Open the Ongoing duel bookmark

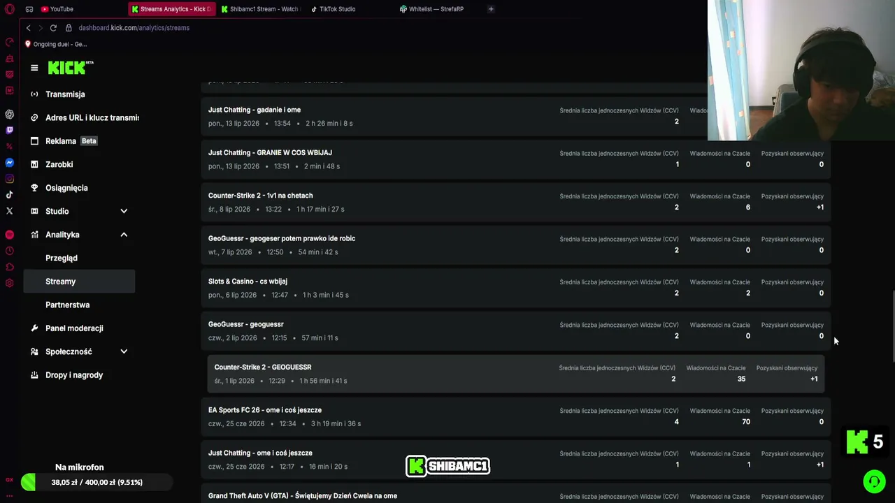click(56, 44)
